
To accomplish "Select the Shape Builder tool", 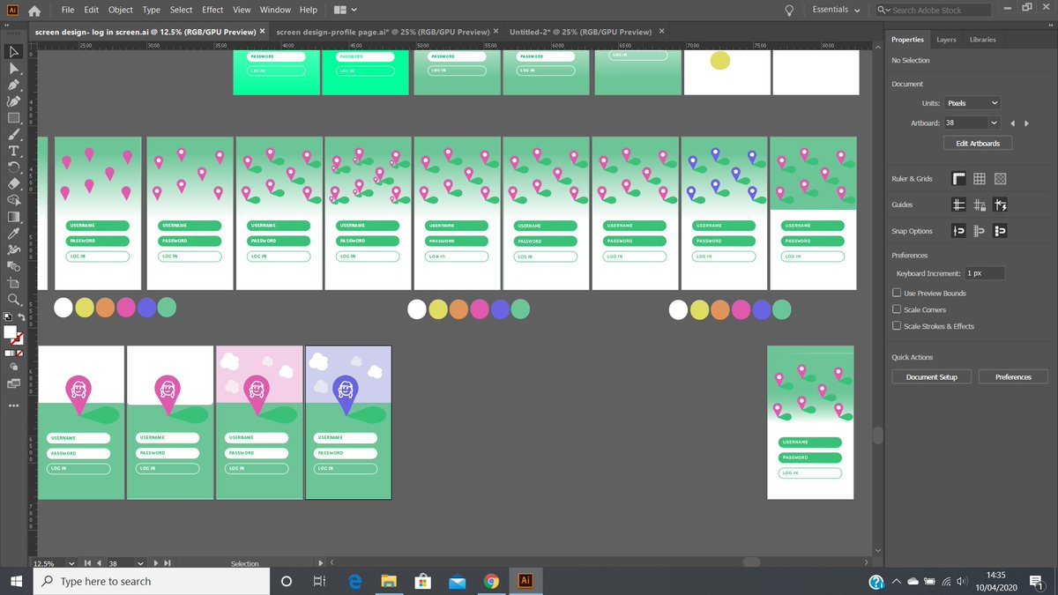I will (x=14, y=200).
